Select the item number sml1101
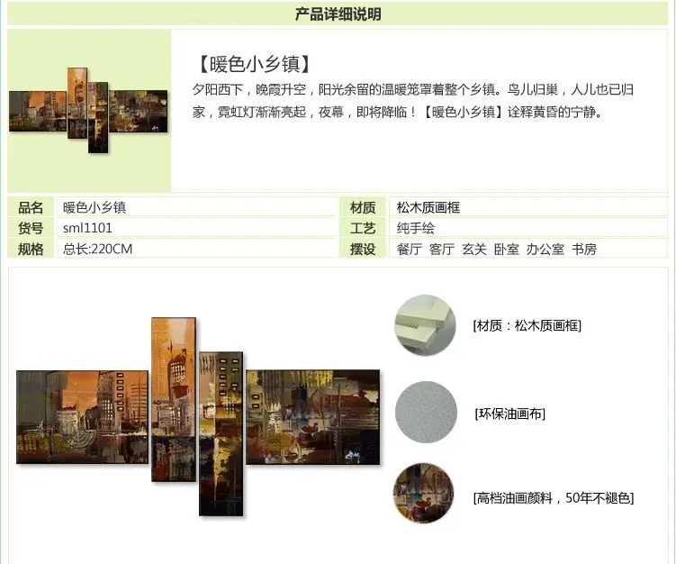676x564 pixels. (87, 228)
